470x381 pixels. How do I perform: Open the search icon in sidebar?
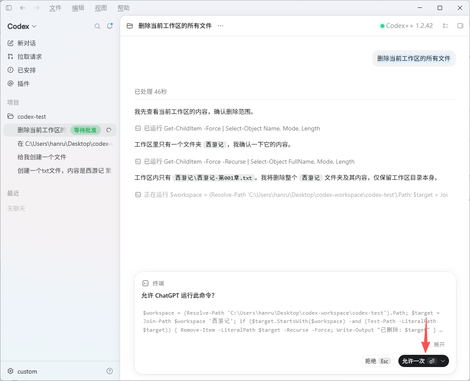(97, 26)
